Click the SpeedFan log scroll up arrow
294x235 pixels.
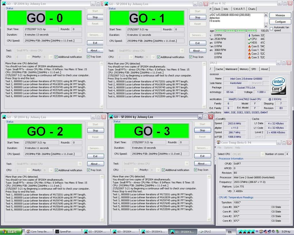click(x=266, y=15)
